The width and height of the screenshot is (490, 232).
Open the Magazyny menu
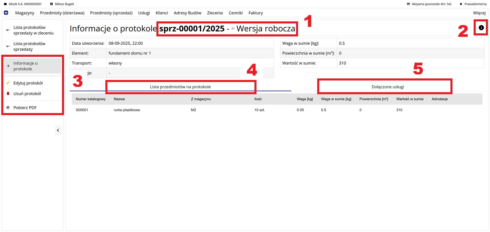coord(25,13)
